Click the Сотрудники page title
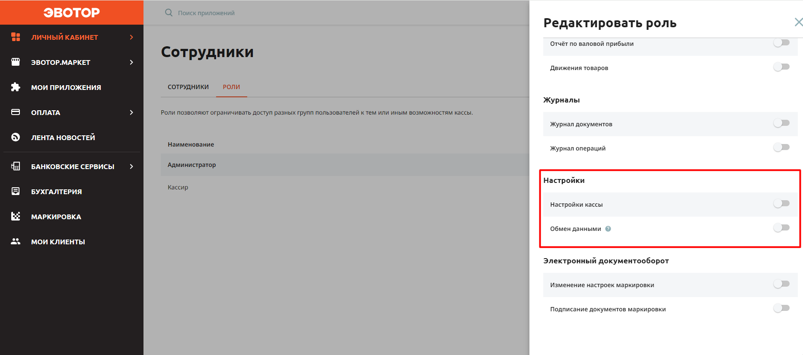 click(207, 52)
